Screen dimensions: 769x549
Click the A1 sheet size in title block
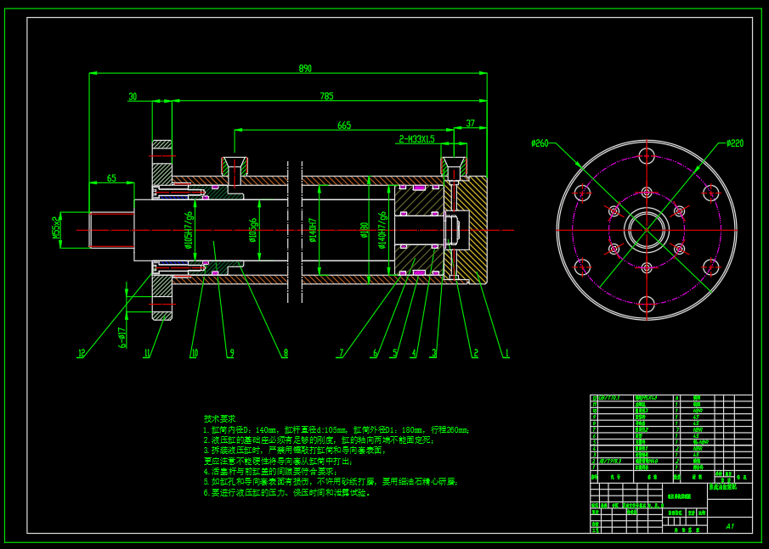[730, 526]
